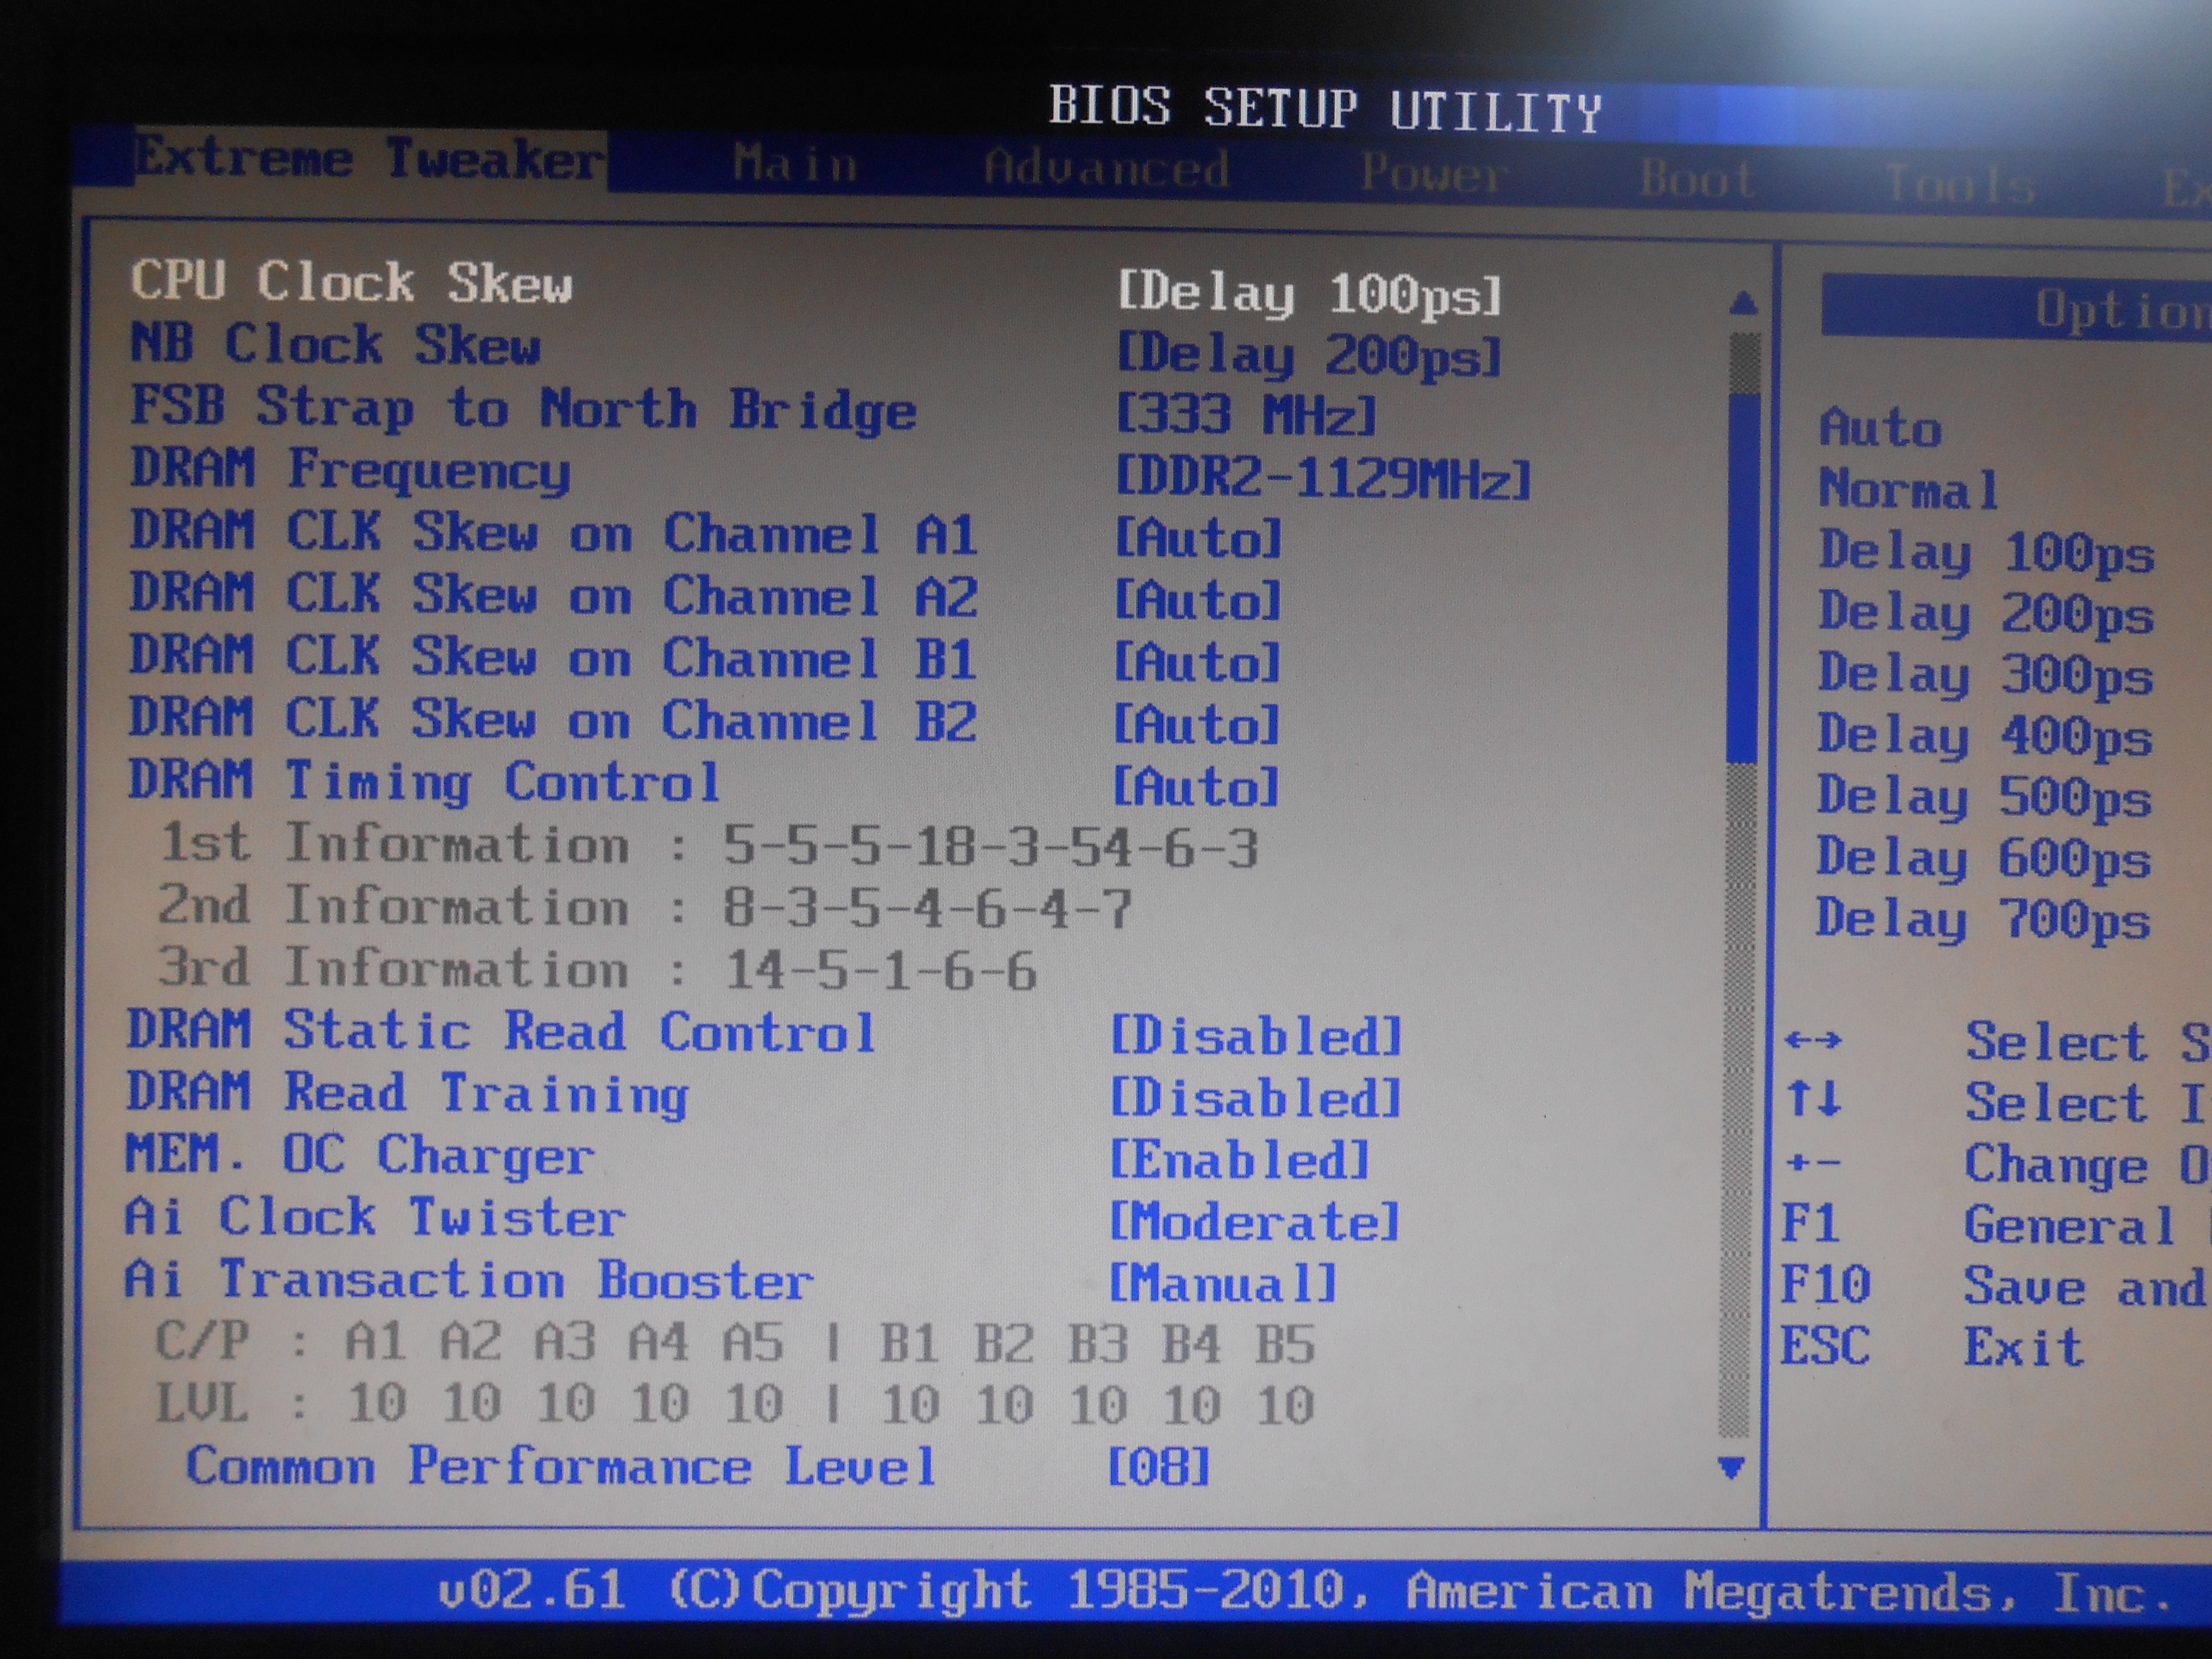
Task: Click the F1 key hint
Action: click(x=1810, y=1223)
